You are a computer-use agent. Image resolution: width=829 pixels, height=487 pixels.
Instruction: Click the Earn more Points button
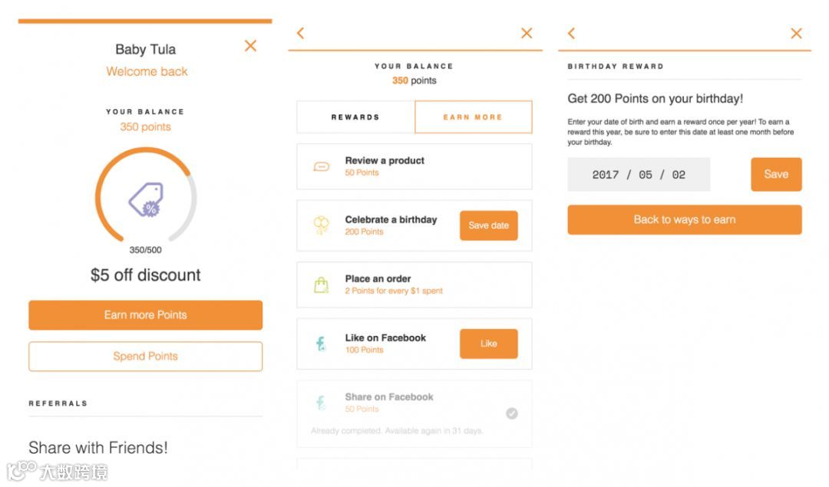145,315
